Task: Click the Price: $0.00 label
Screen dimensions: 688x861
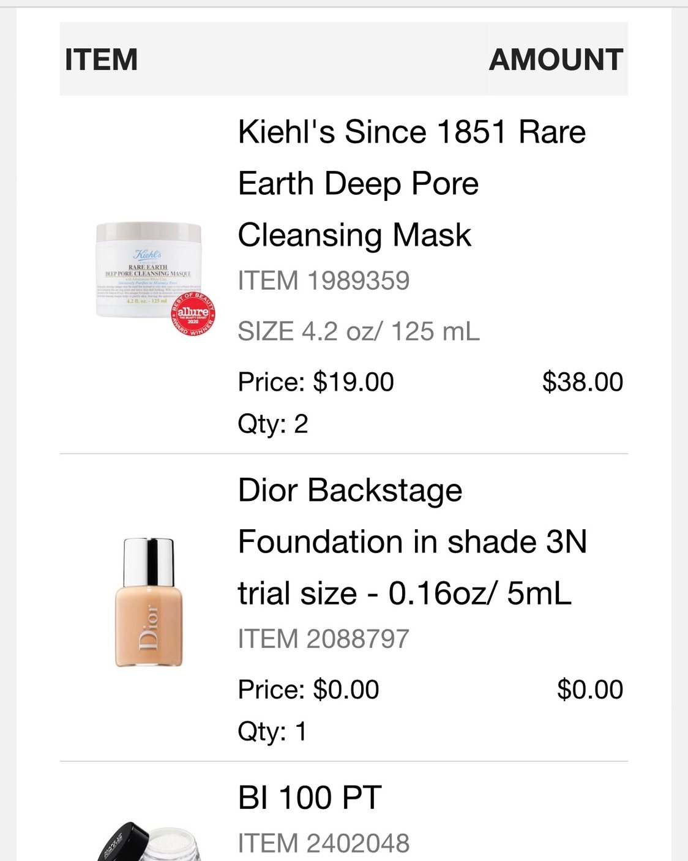Action: 308,690
